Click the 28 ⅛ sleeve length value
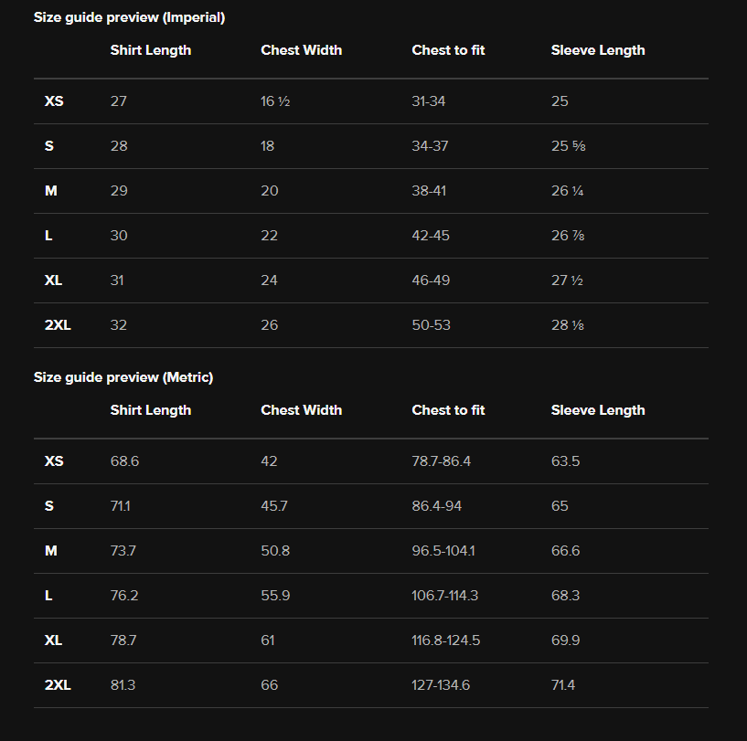Viewport: 747px width, 741px height. (568, 325)
